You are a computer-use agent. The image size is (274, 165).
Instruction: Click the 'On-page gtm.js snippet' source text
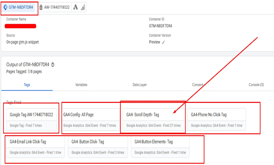(23, 42)
